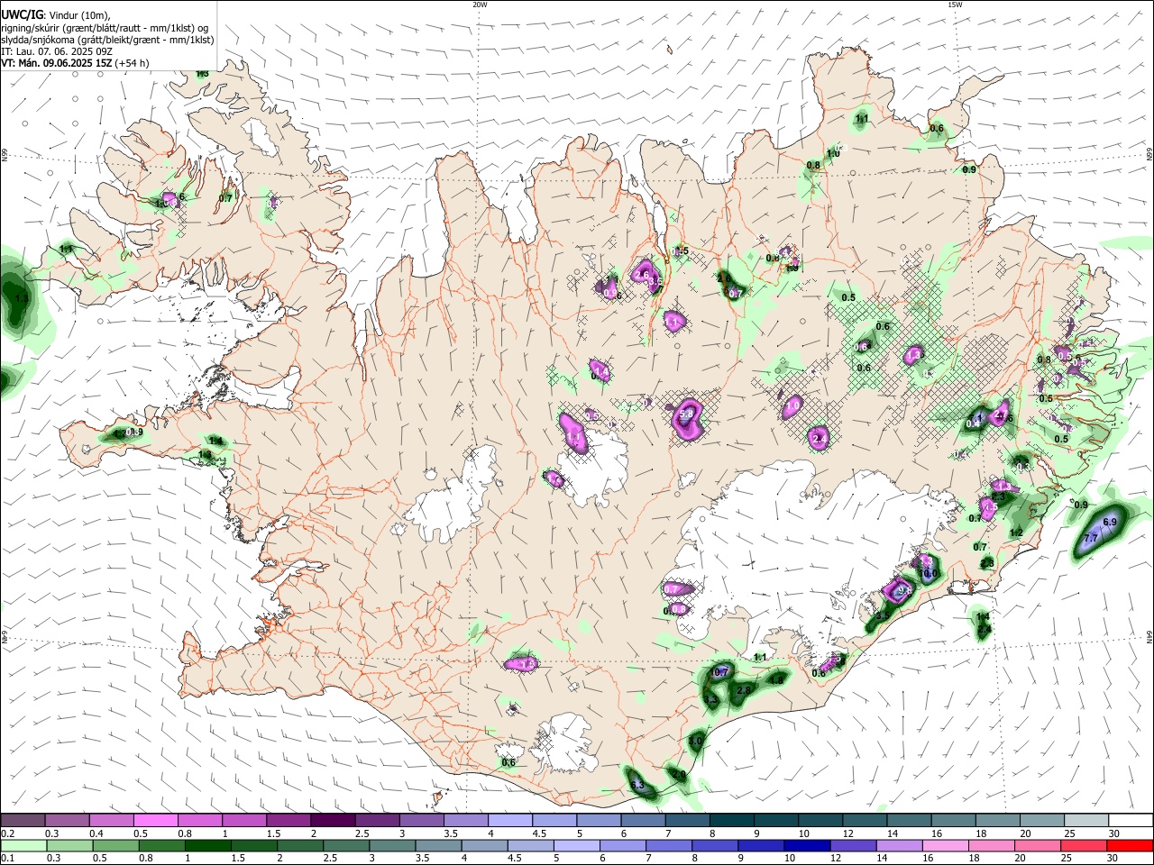
Task: Click the upper legend label '0.2'
Action: [8, 833]
